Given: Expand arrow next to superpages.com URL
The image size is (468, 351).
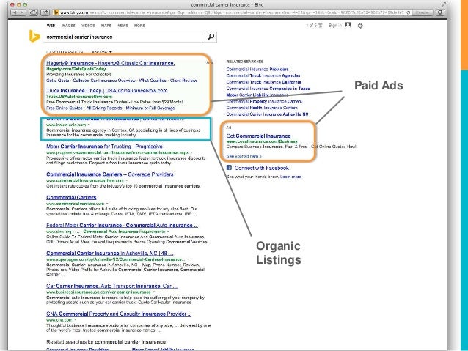Looking at the screenshot, I should pos(188,259).
